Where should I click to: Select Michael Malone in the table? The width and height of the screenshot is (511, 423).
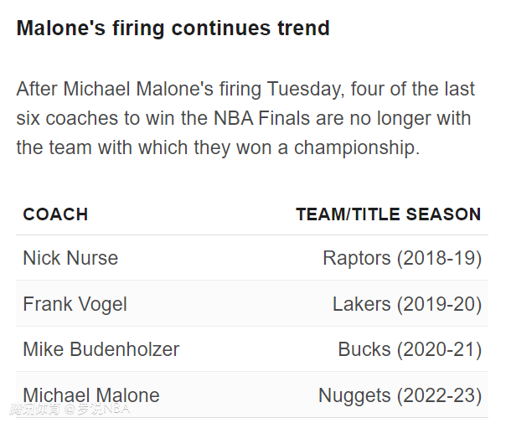click(91, 395)
